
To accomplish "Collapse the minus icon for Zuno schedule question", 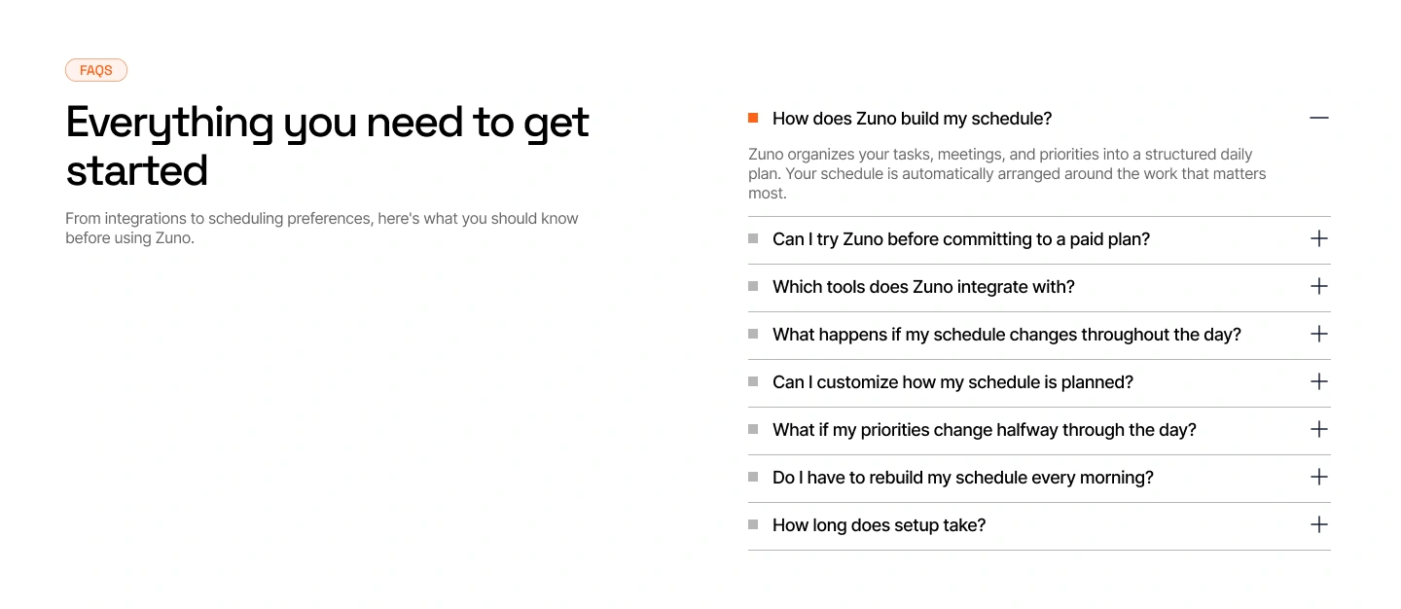I will point(1318,118).
